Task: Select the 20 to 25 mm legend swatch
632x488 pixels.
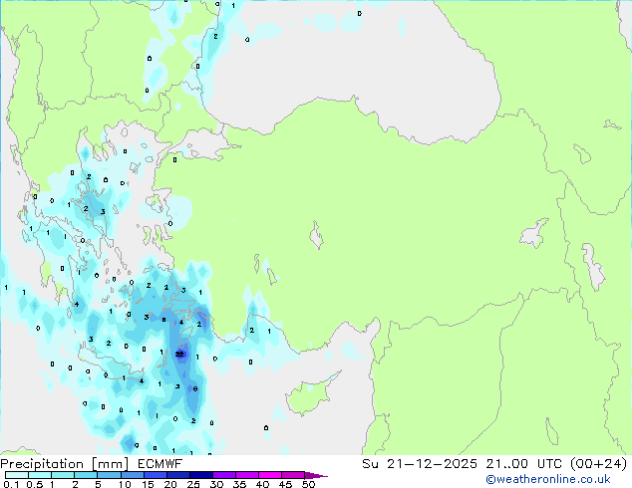Action: [x=178, y=475]
